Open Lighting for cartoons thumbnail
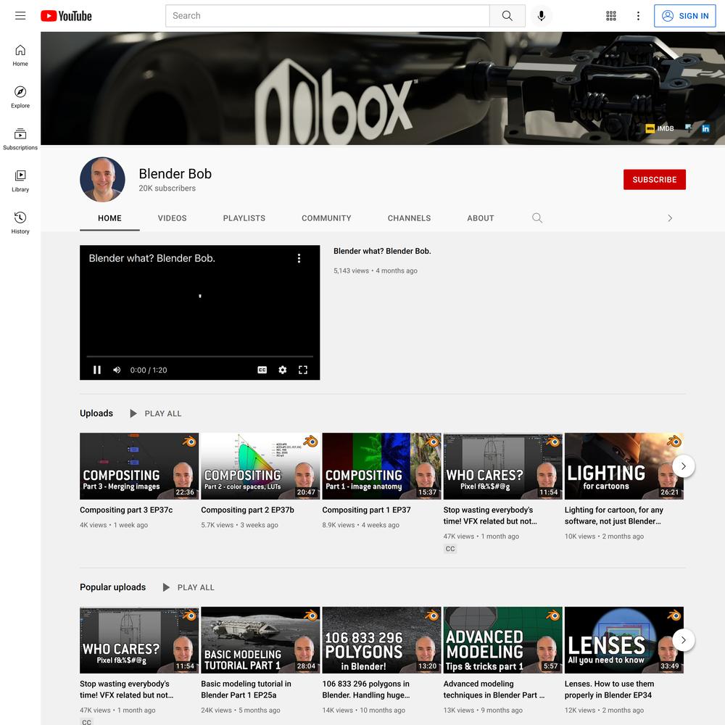 pyautogui.click(x=623, y=466)
